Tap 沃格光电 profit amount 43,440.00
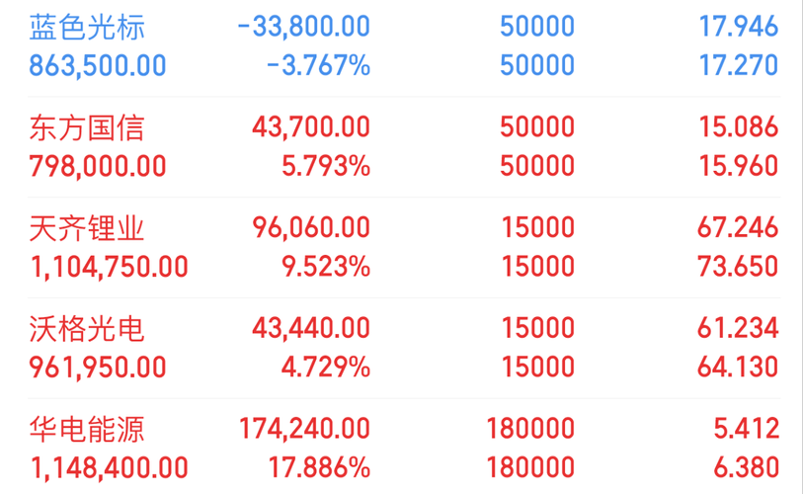Image resolution: width=803 pixels, height=494 pixels. point(311,328)
